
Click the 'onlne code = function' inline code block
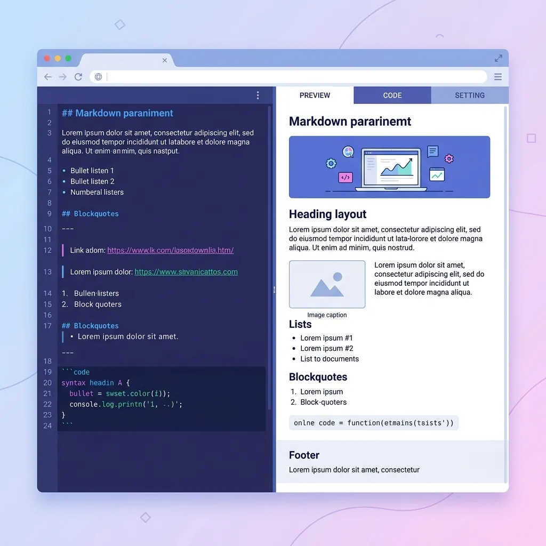[x=374, y=423]
